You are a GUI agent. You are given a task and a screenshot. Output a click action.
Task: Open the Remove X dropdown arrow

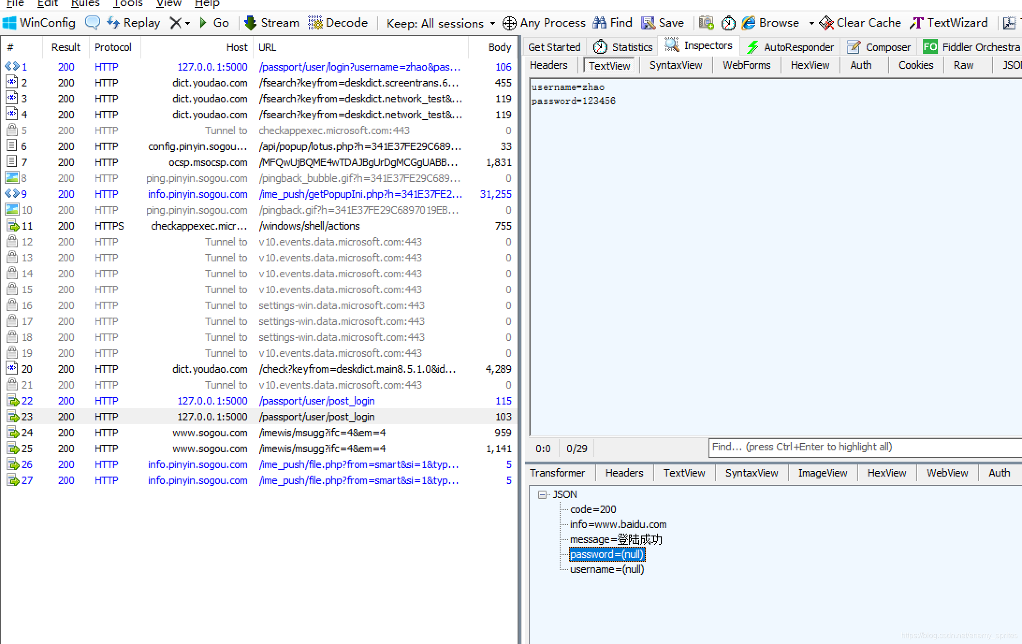188,23
